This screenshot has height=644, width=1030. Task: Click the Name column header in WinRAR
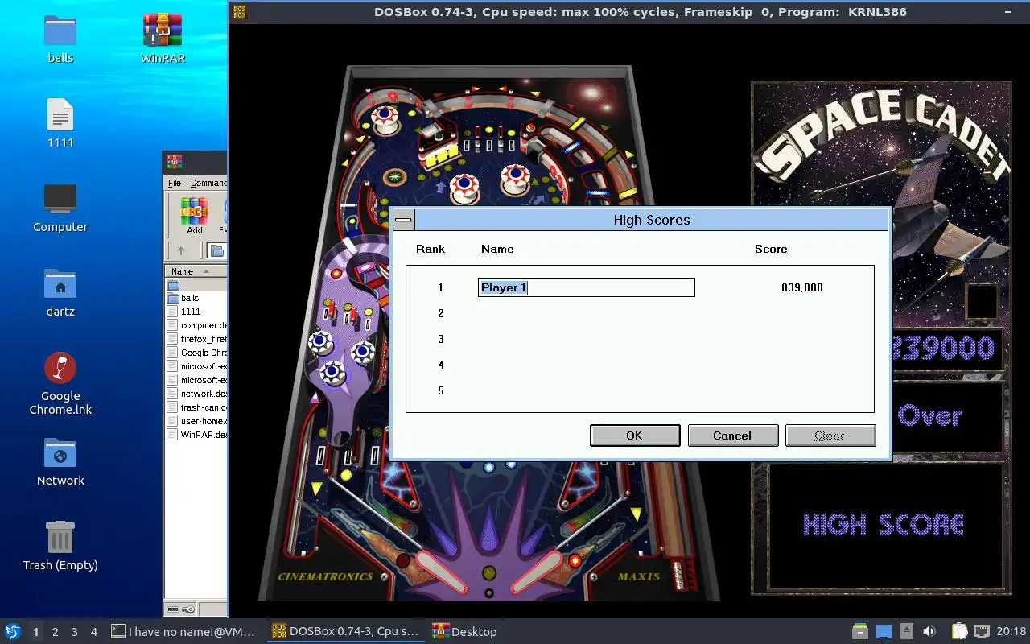(196, 271)
